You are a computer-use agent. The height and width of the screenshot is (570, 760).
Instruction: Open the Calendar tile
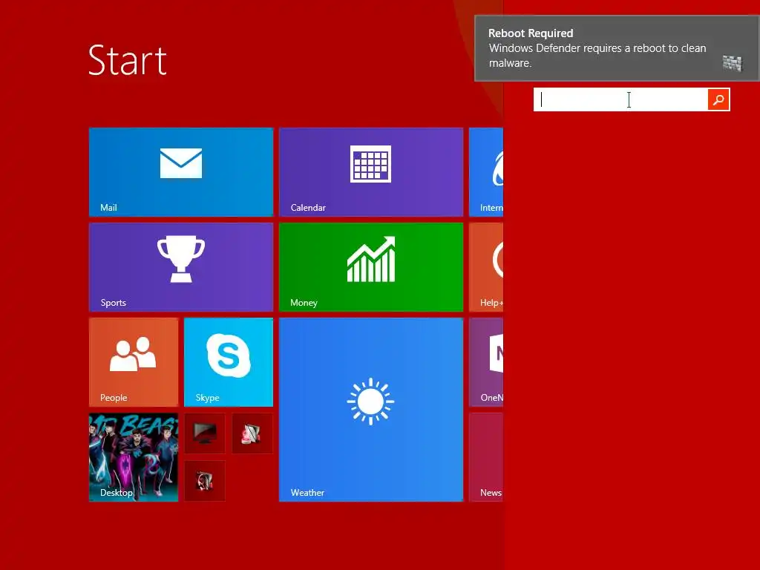(x=371, y=171)
